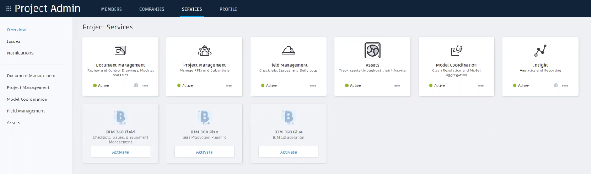Click the Assets fan icon
The height and width of the screenshot is (174, 591).
(373, 50)
